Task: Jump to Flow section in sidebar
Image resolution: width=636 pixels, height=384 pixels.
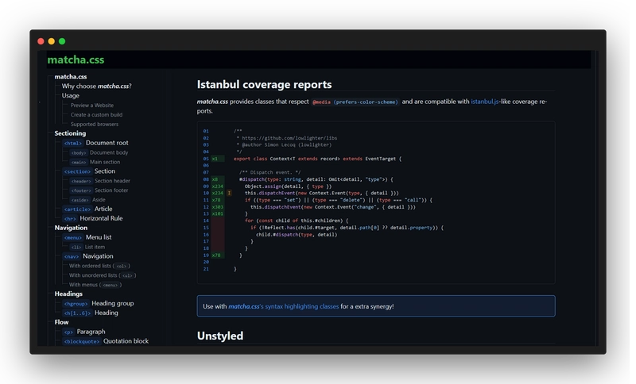Action: point(62,322)
